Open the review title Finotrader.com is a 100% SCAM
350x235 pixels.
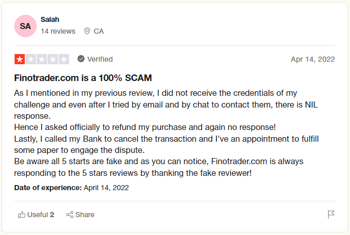[83, 78]
